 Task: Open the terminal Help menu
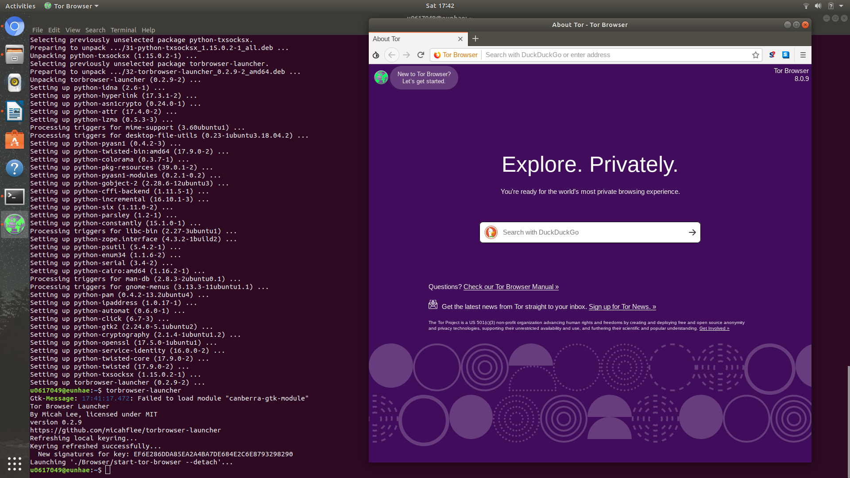(148, 30)
